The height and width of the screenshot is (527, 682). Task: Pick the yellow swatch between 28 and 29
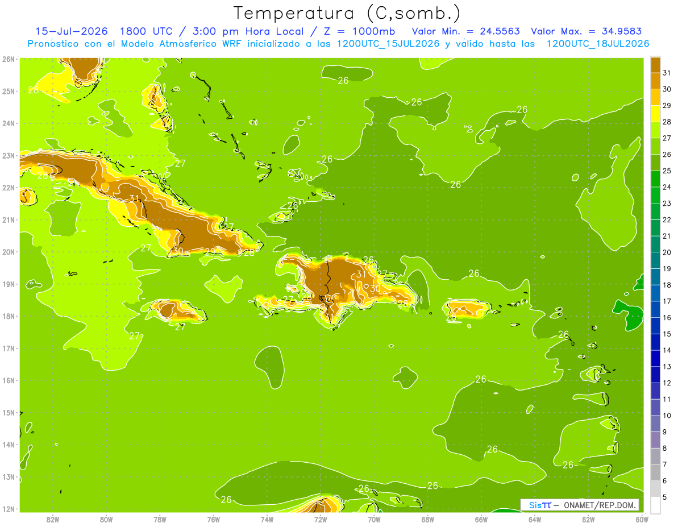pos(655,114)
